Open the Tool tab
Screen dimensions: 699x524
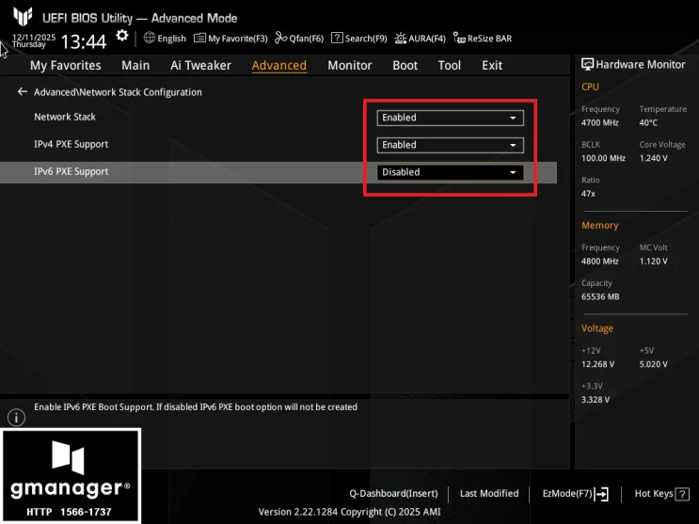point(450,65)
